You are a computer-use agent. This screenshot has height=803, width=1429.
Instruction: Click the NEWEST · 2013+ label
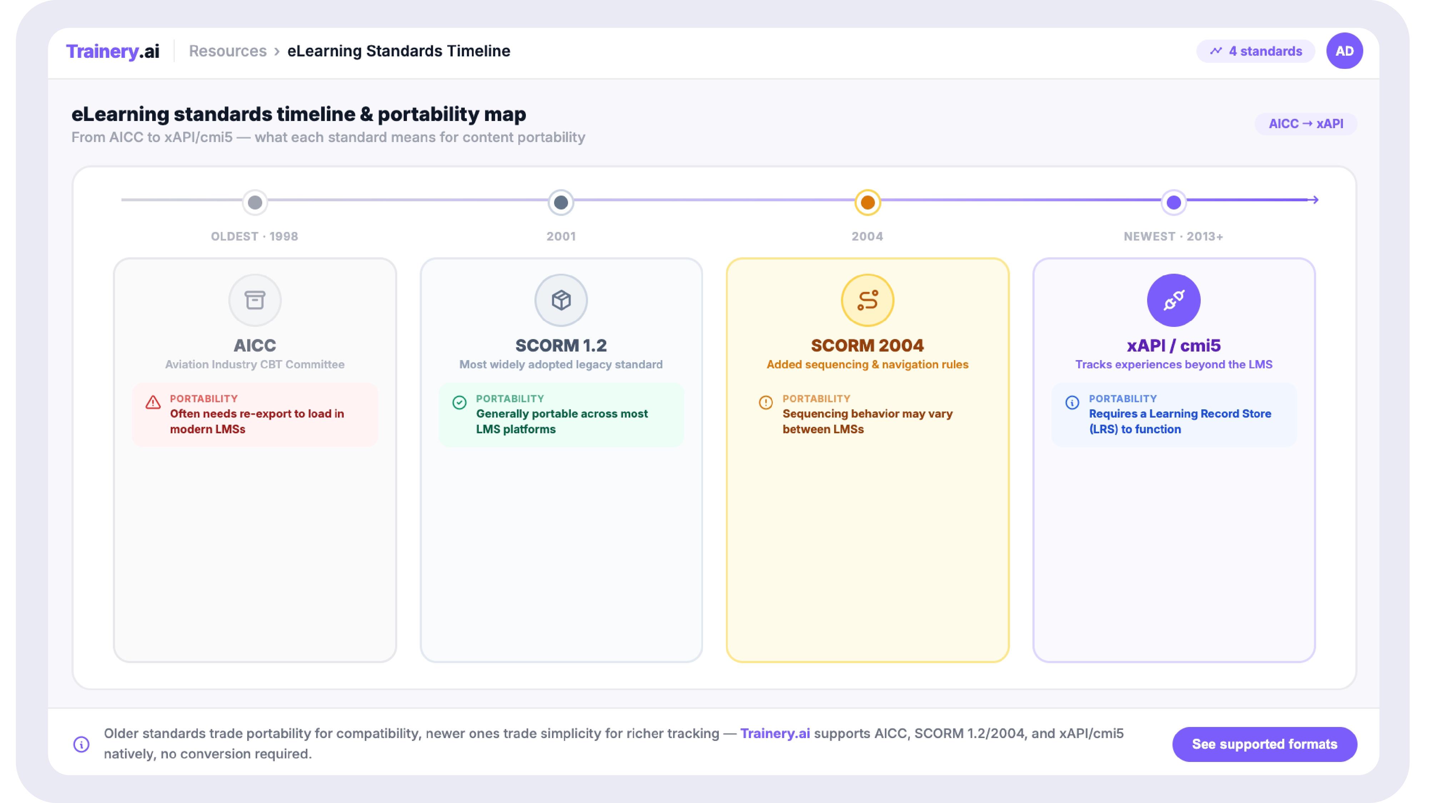coord(1174,236)
